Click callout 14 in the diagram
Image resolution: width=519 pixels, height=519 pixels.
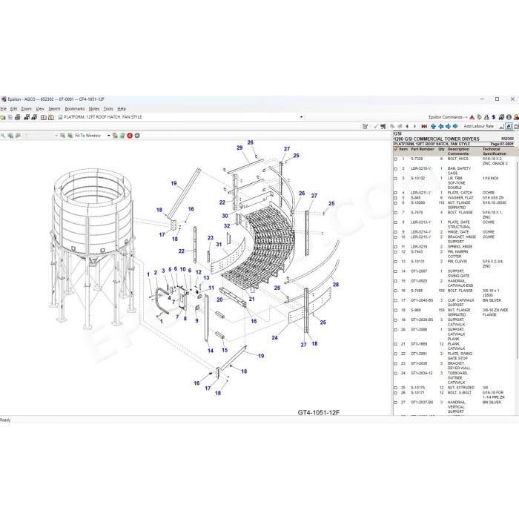pyautogui.click(x=211, y=351)
